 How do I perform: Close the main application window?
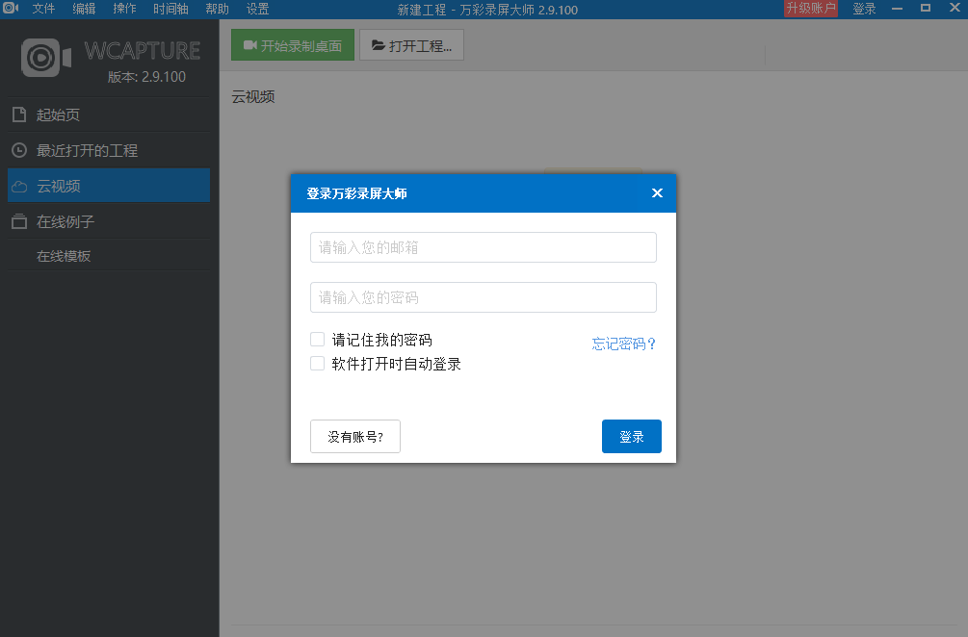pyautogui.click(x=955, y=8)
